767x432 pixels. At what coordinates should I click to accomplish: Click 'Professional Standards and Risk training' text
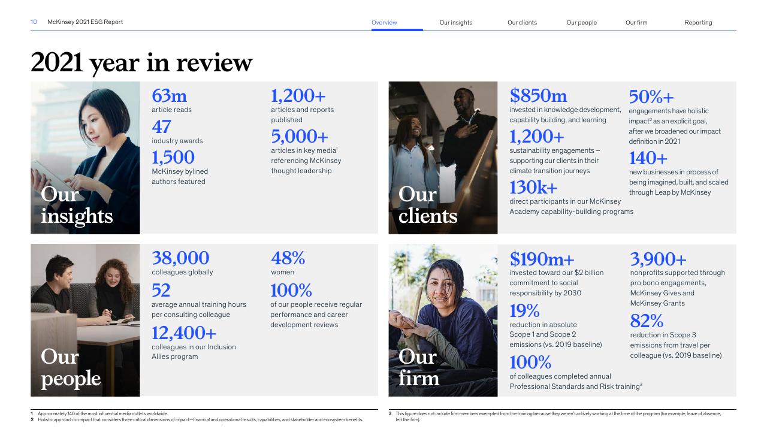(576, 386)
